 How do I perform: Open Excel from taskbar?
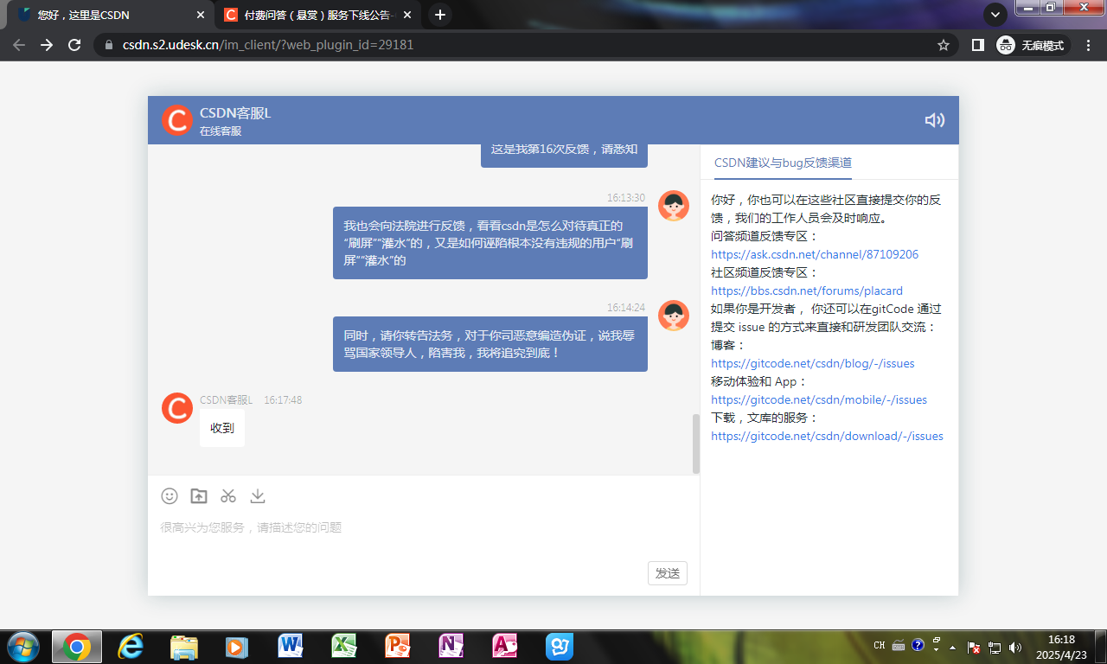[x=343, y=647]
